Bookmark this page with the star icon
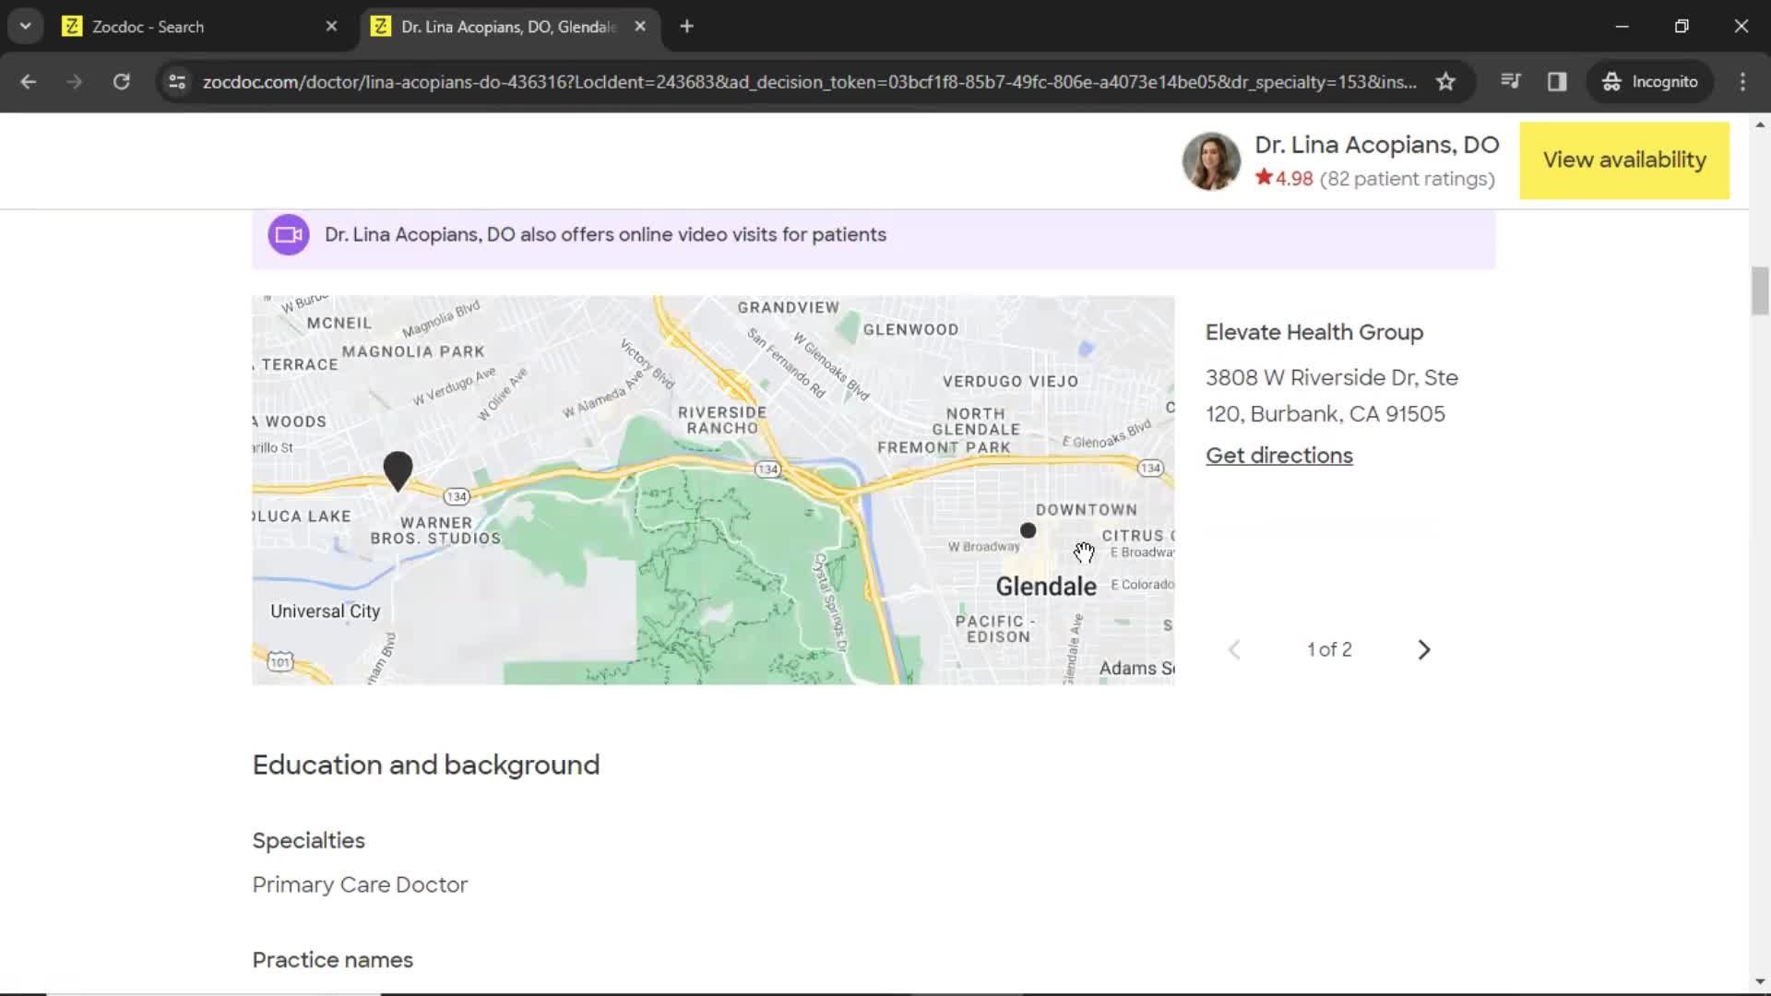This screenshot has width=1771, height=996. pyautogui.click(x=1445, y=81)
